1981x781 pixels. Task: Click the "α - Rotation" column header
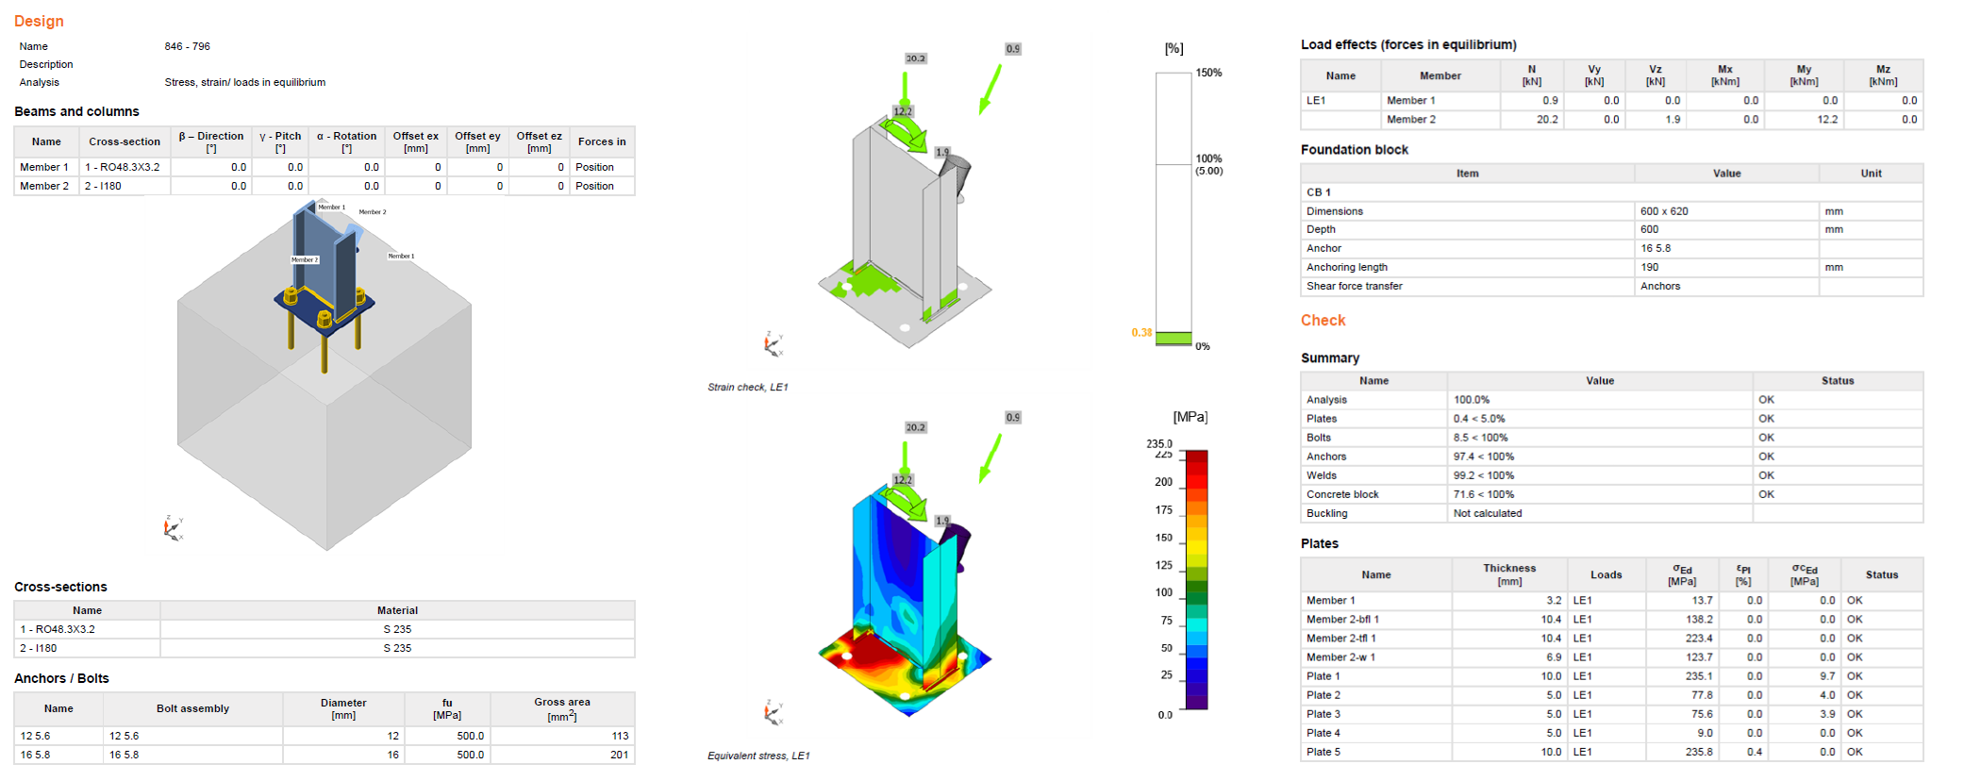(x=346, y=141)
